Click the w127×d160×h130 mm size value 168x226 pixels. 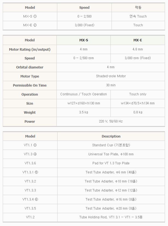[x=83, y=103]
